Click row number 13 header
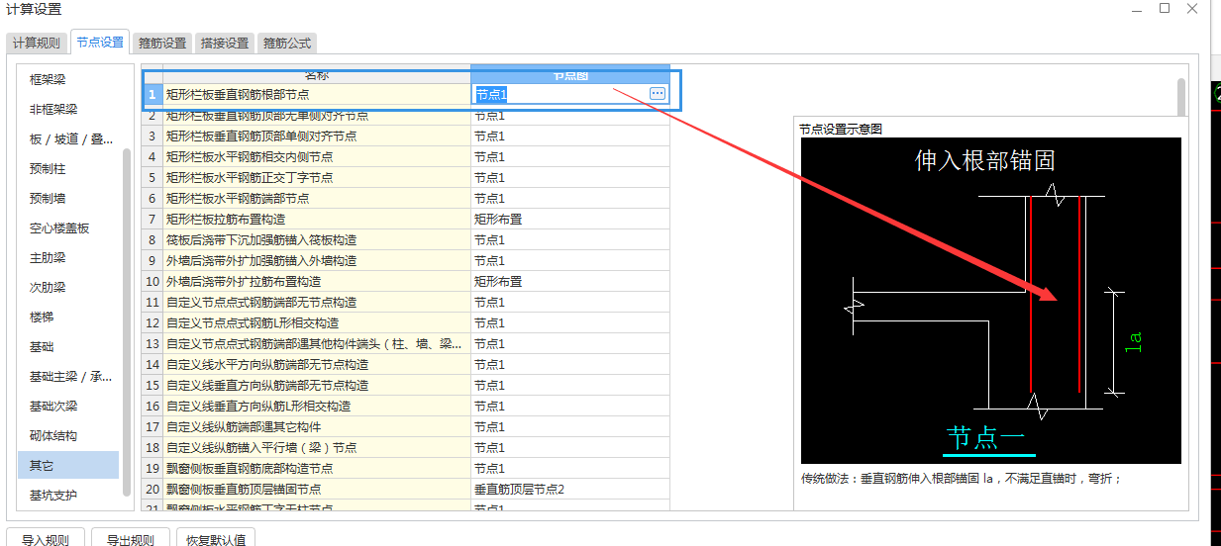This screenshot has height=546, width=1221. pyautogui.click(x=153, y=343)
